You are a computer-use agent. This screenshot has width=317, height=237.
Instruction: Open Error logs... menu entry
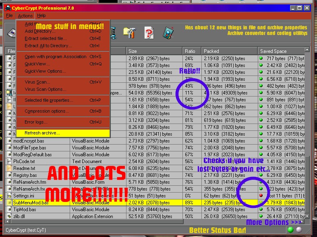pyautogui.click(x=63, y=122)
